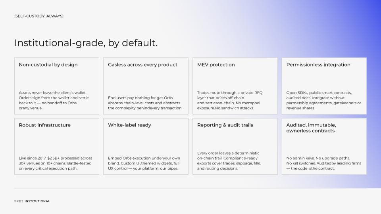Click the Audited, immutable, ownerless contracts heading
The height and width of the screenshot is (214, 381).
[311, 128]
